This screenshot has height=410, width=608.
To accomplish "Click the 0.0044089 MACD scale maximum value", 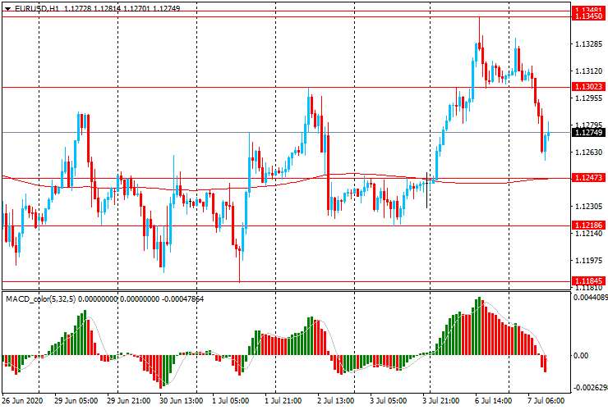I will click(x=590, y=298).
